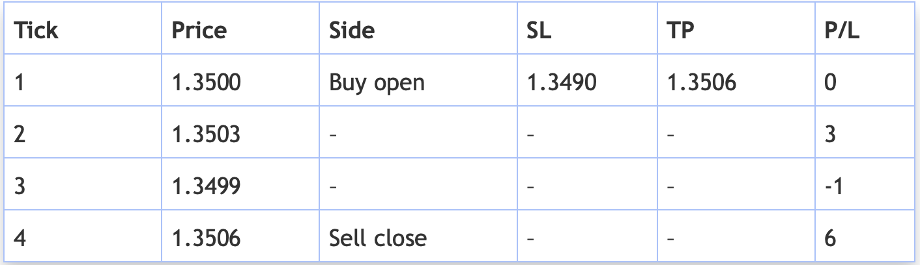Click the Buy open cell
Screen dimensions: 920x265
click(377, 82)
